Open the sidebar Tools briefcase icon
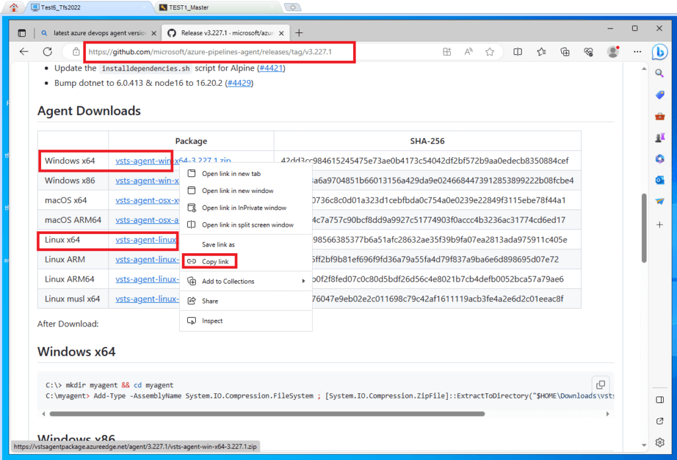This screenshot has width=677, height=460. 660,116
